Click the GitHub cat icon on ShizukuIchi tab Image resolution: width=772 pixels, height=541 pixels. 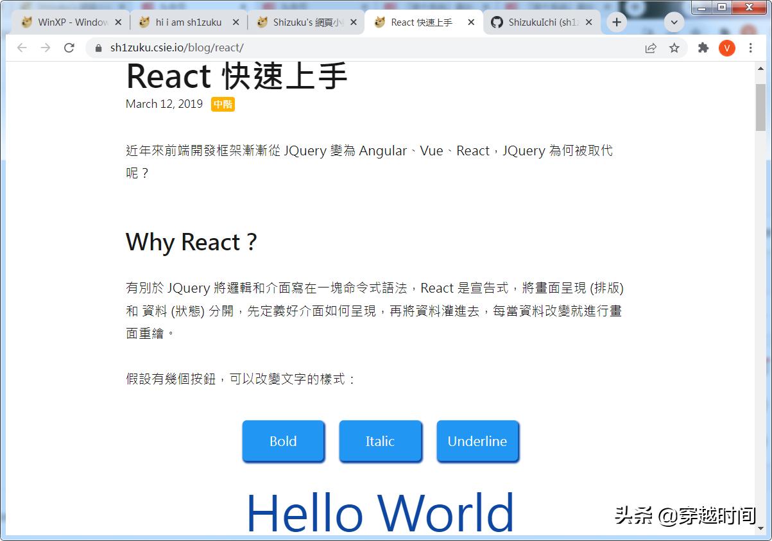[x=497, y=21]
